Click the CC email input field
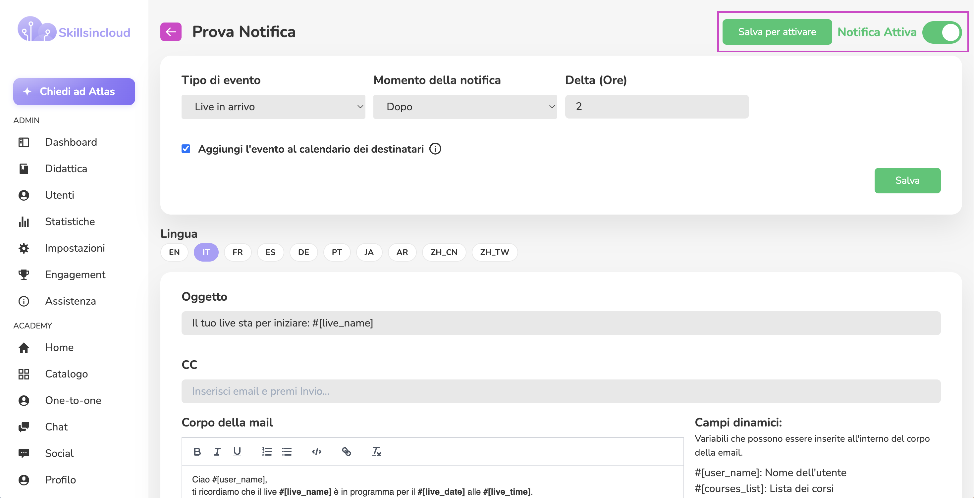The image size is (974, 498). [561, 391]
